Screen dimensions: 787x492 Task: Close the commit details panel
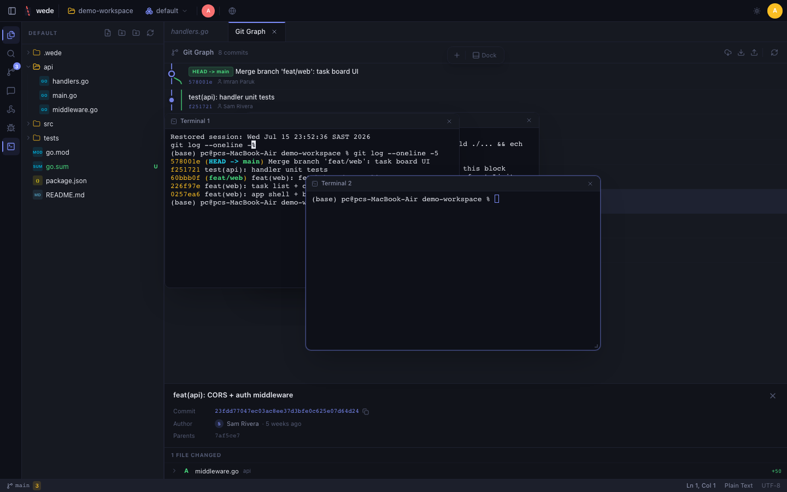click(x=773, y=396)
